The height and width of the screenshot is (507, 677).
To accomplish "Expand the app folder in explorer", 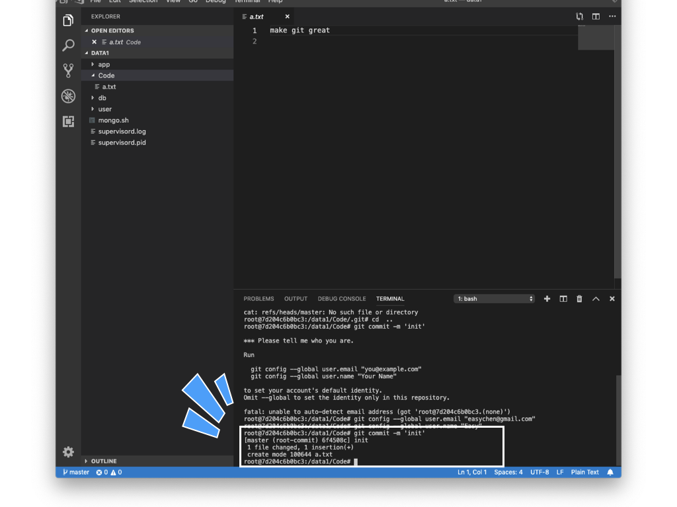I will (x=104, y=65).
